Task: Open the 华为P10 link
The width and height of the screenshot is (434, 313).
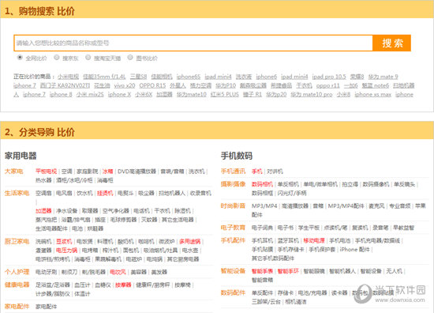Action: [x=226, y=85]
